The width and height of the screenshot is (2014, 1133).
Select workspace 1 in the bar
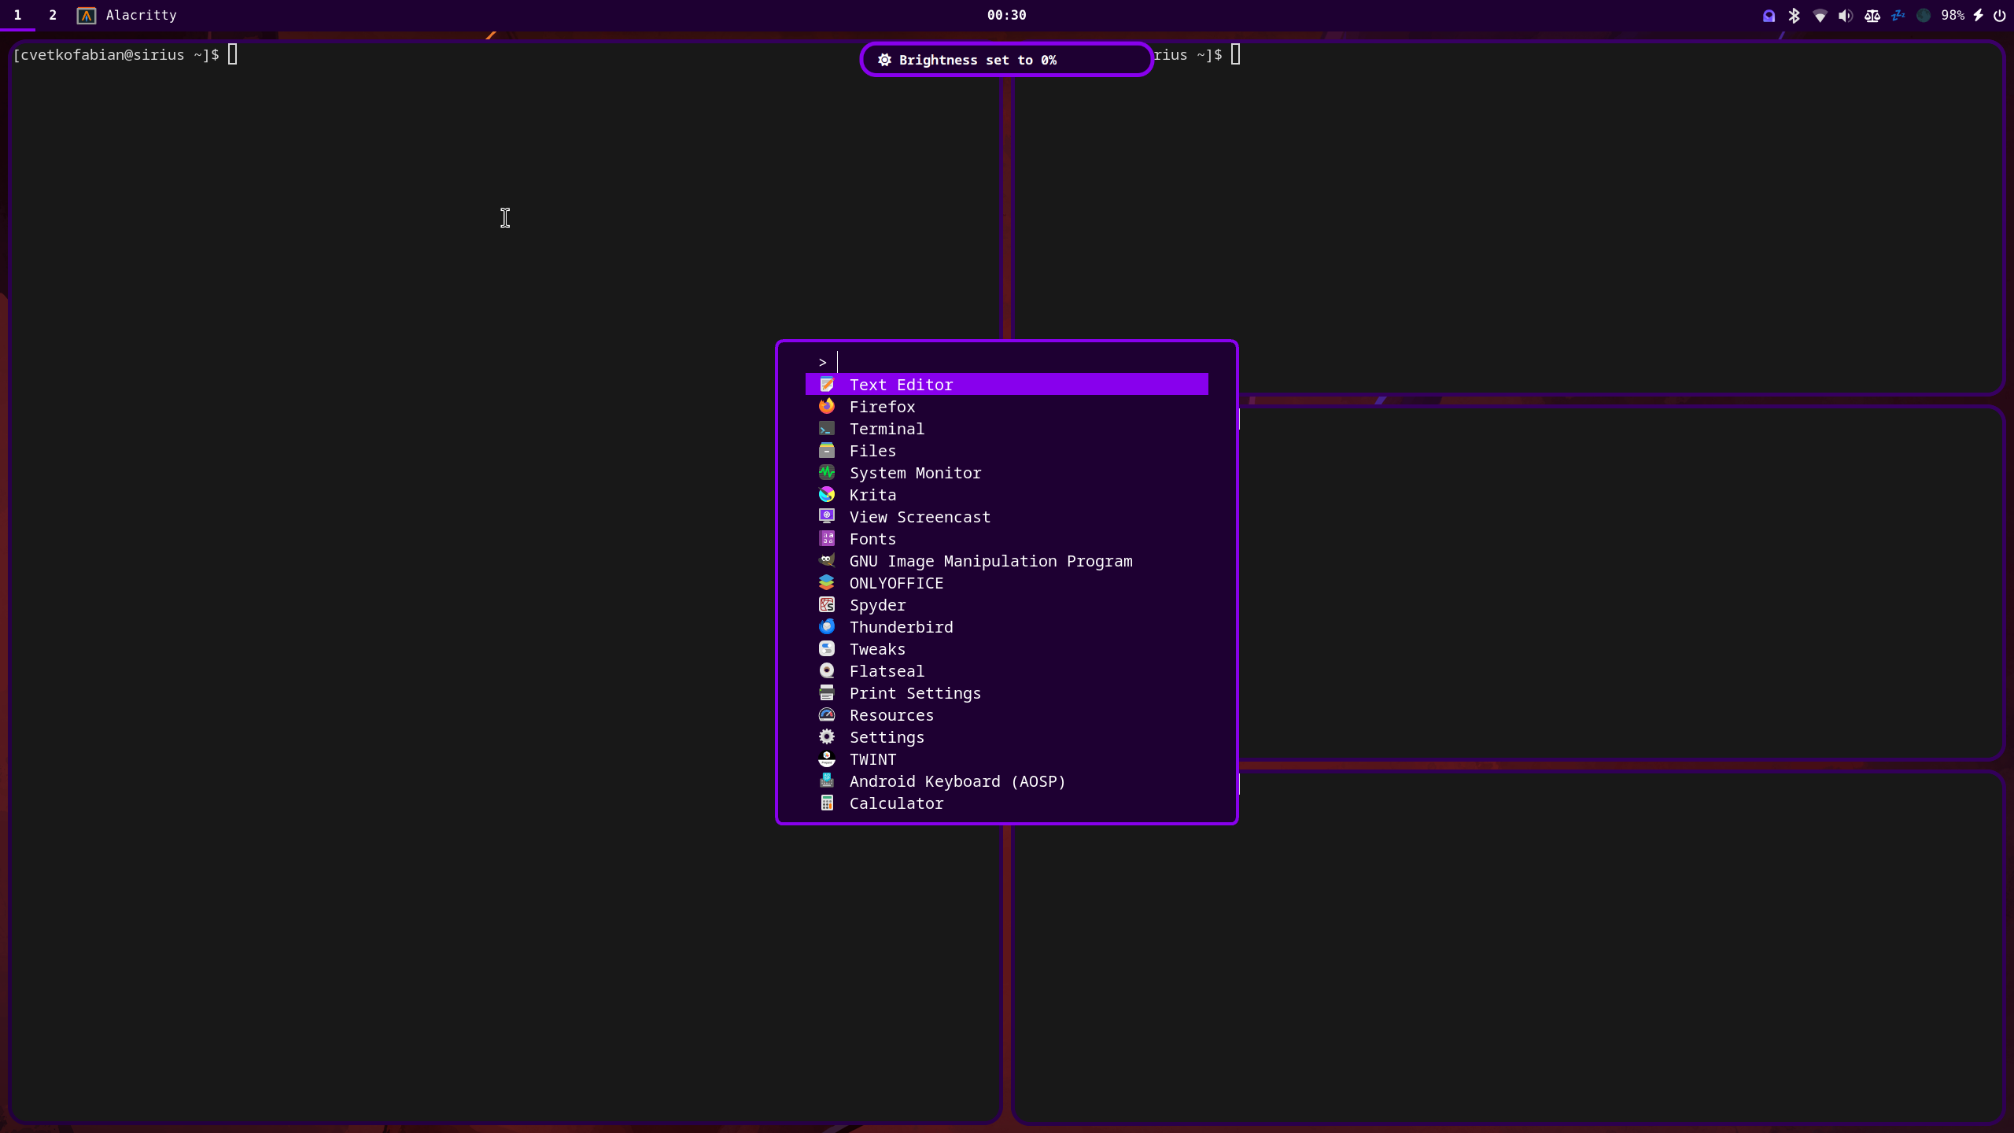pos(17,16)
